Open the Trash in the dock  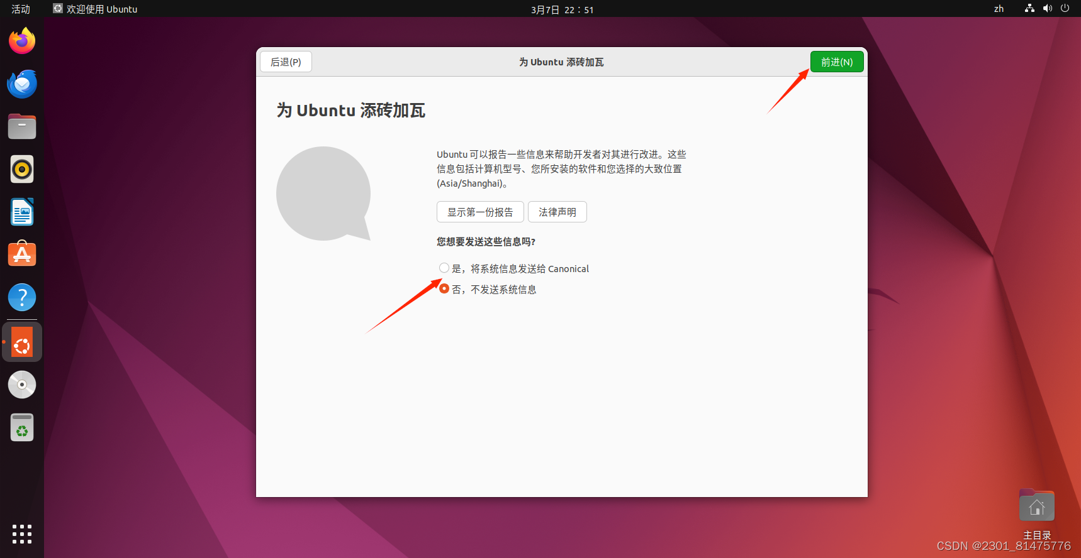(x=22, y=427)
